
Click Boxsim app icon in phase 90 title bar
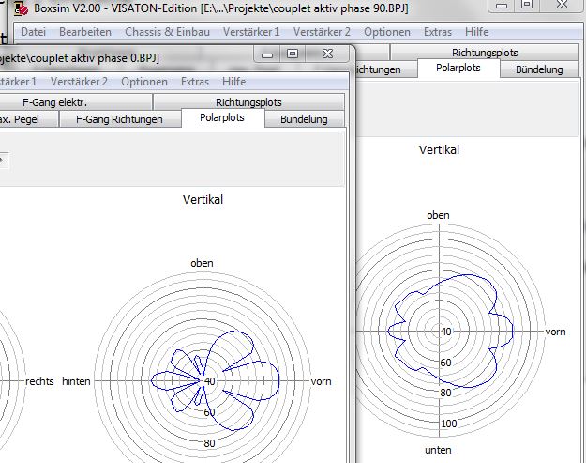click(x=21, y=8)
